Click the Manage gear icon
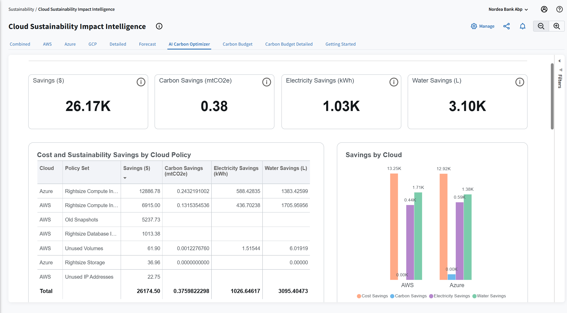The height and width of the screenshot is (313, 567). click(474, 26)
